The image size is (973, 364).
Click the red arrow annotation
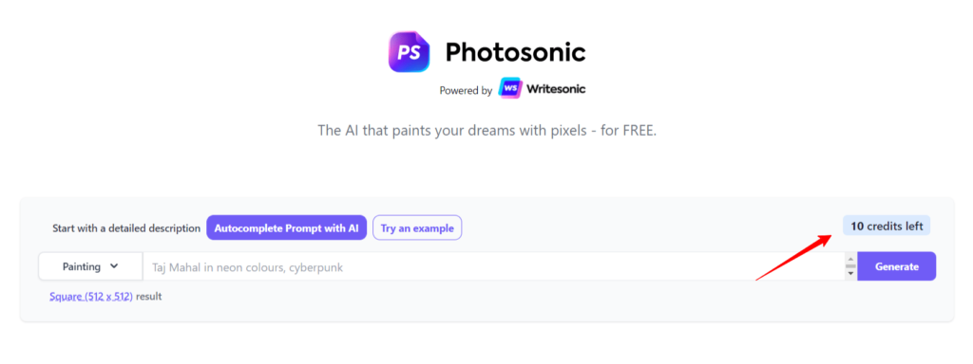coord(793,258)
